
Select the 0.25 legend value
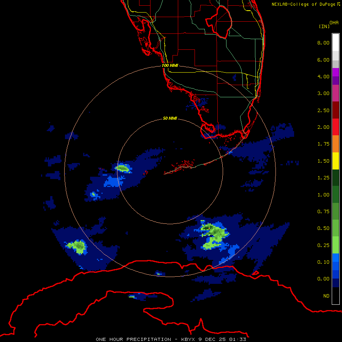pyautogui.click(x=323, y=245)
